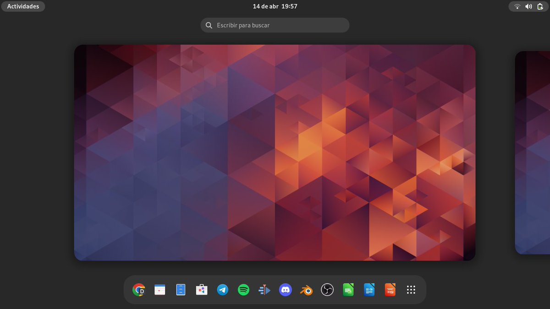The width and height of the screenshot is (550, 309).
Task: Open the clock showing 14 de abr
Action: pyautogui.click(x=274, y=6)
